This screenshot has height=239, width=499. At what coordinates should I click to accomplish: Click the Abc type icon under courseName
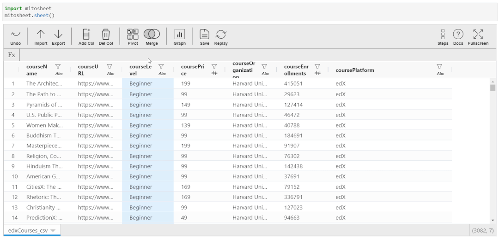coord(59,74)
